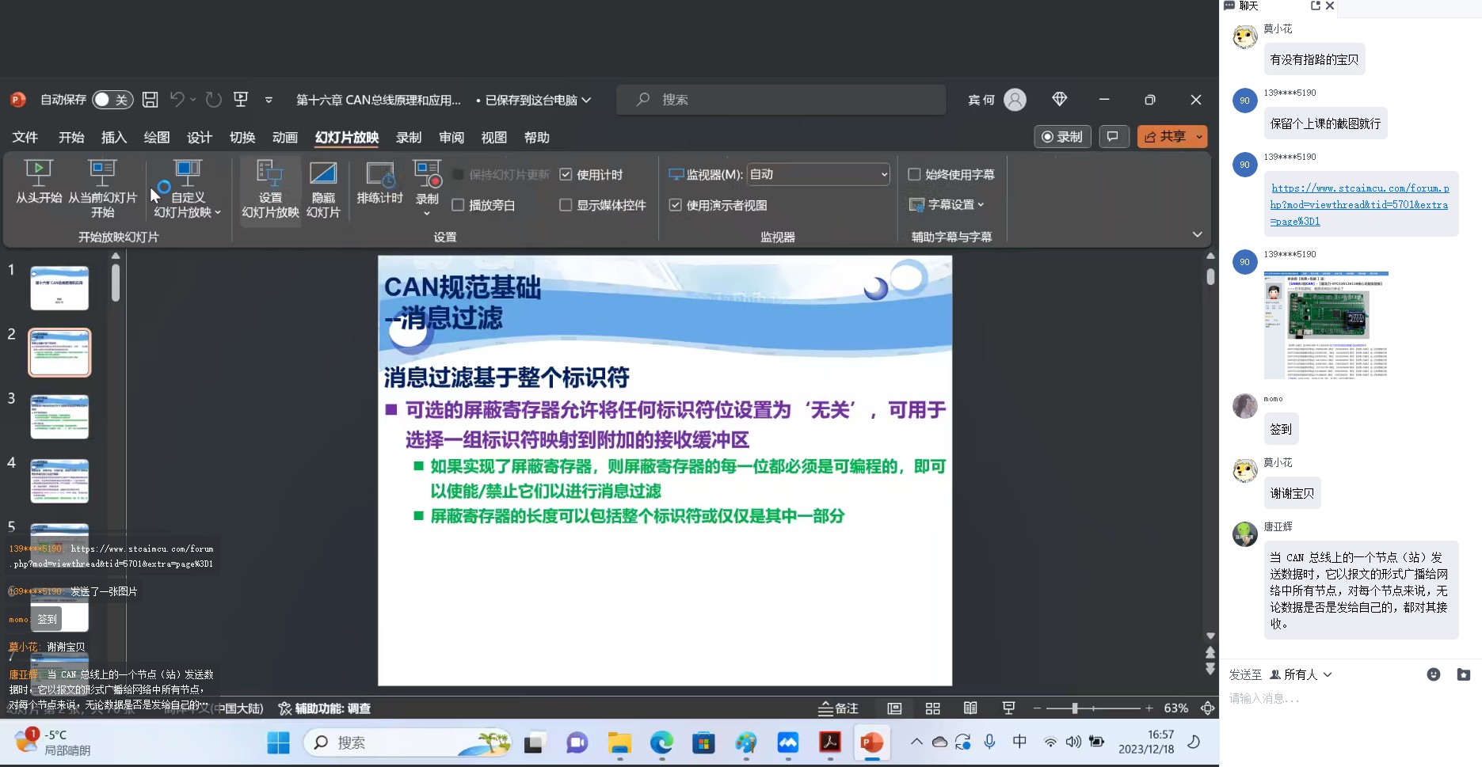The image size is (1482, 767).
Task: Toggle Use Timings checkbox
Action: click(x=566, y=174)
